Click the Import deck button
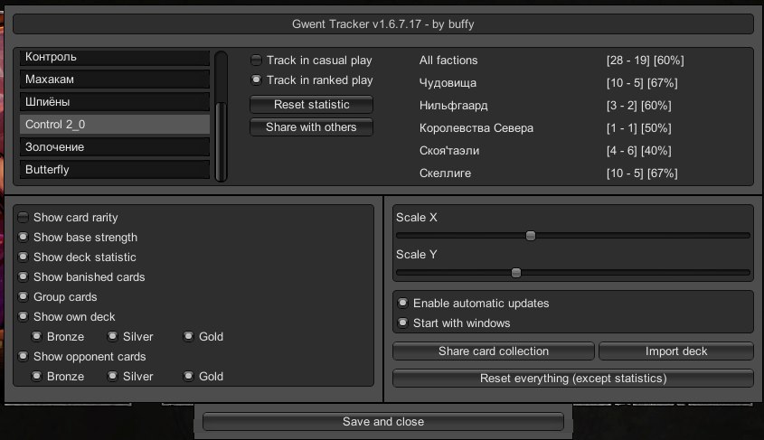 [675, 351]
